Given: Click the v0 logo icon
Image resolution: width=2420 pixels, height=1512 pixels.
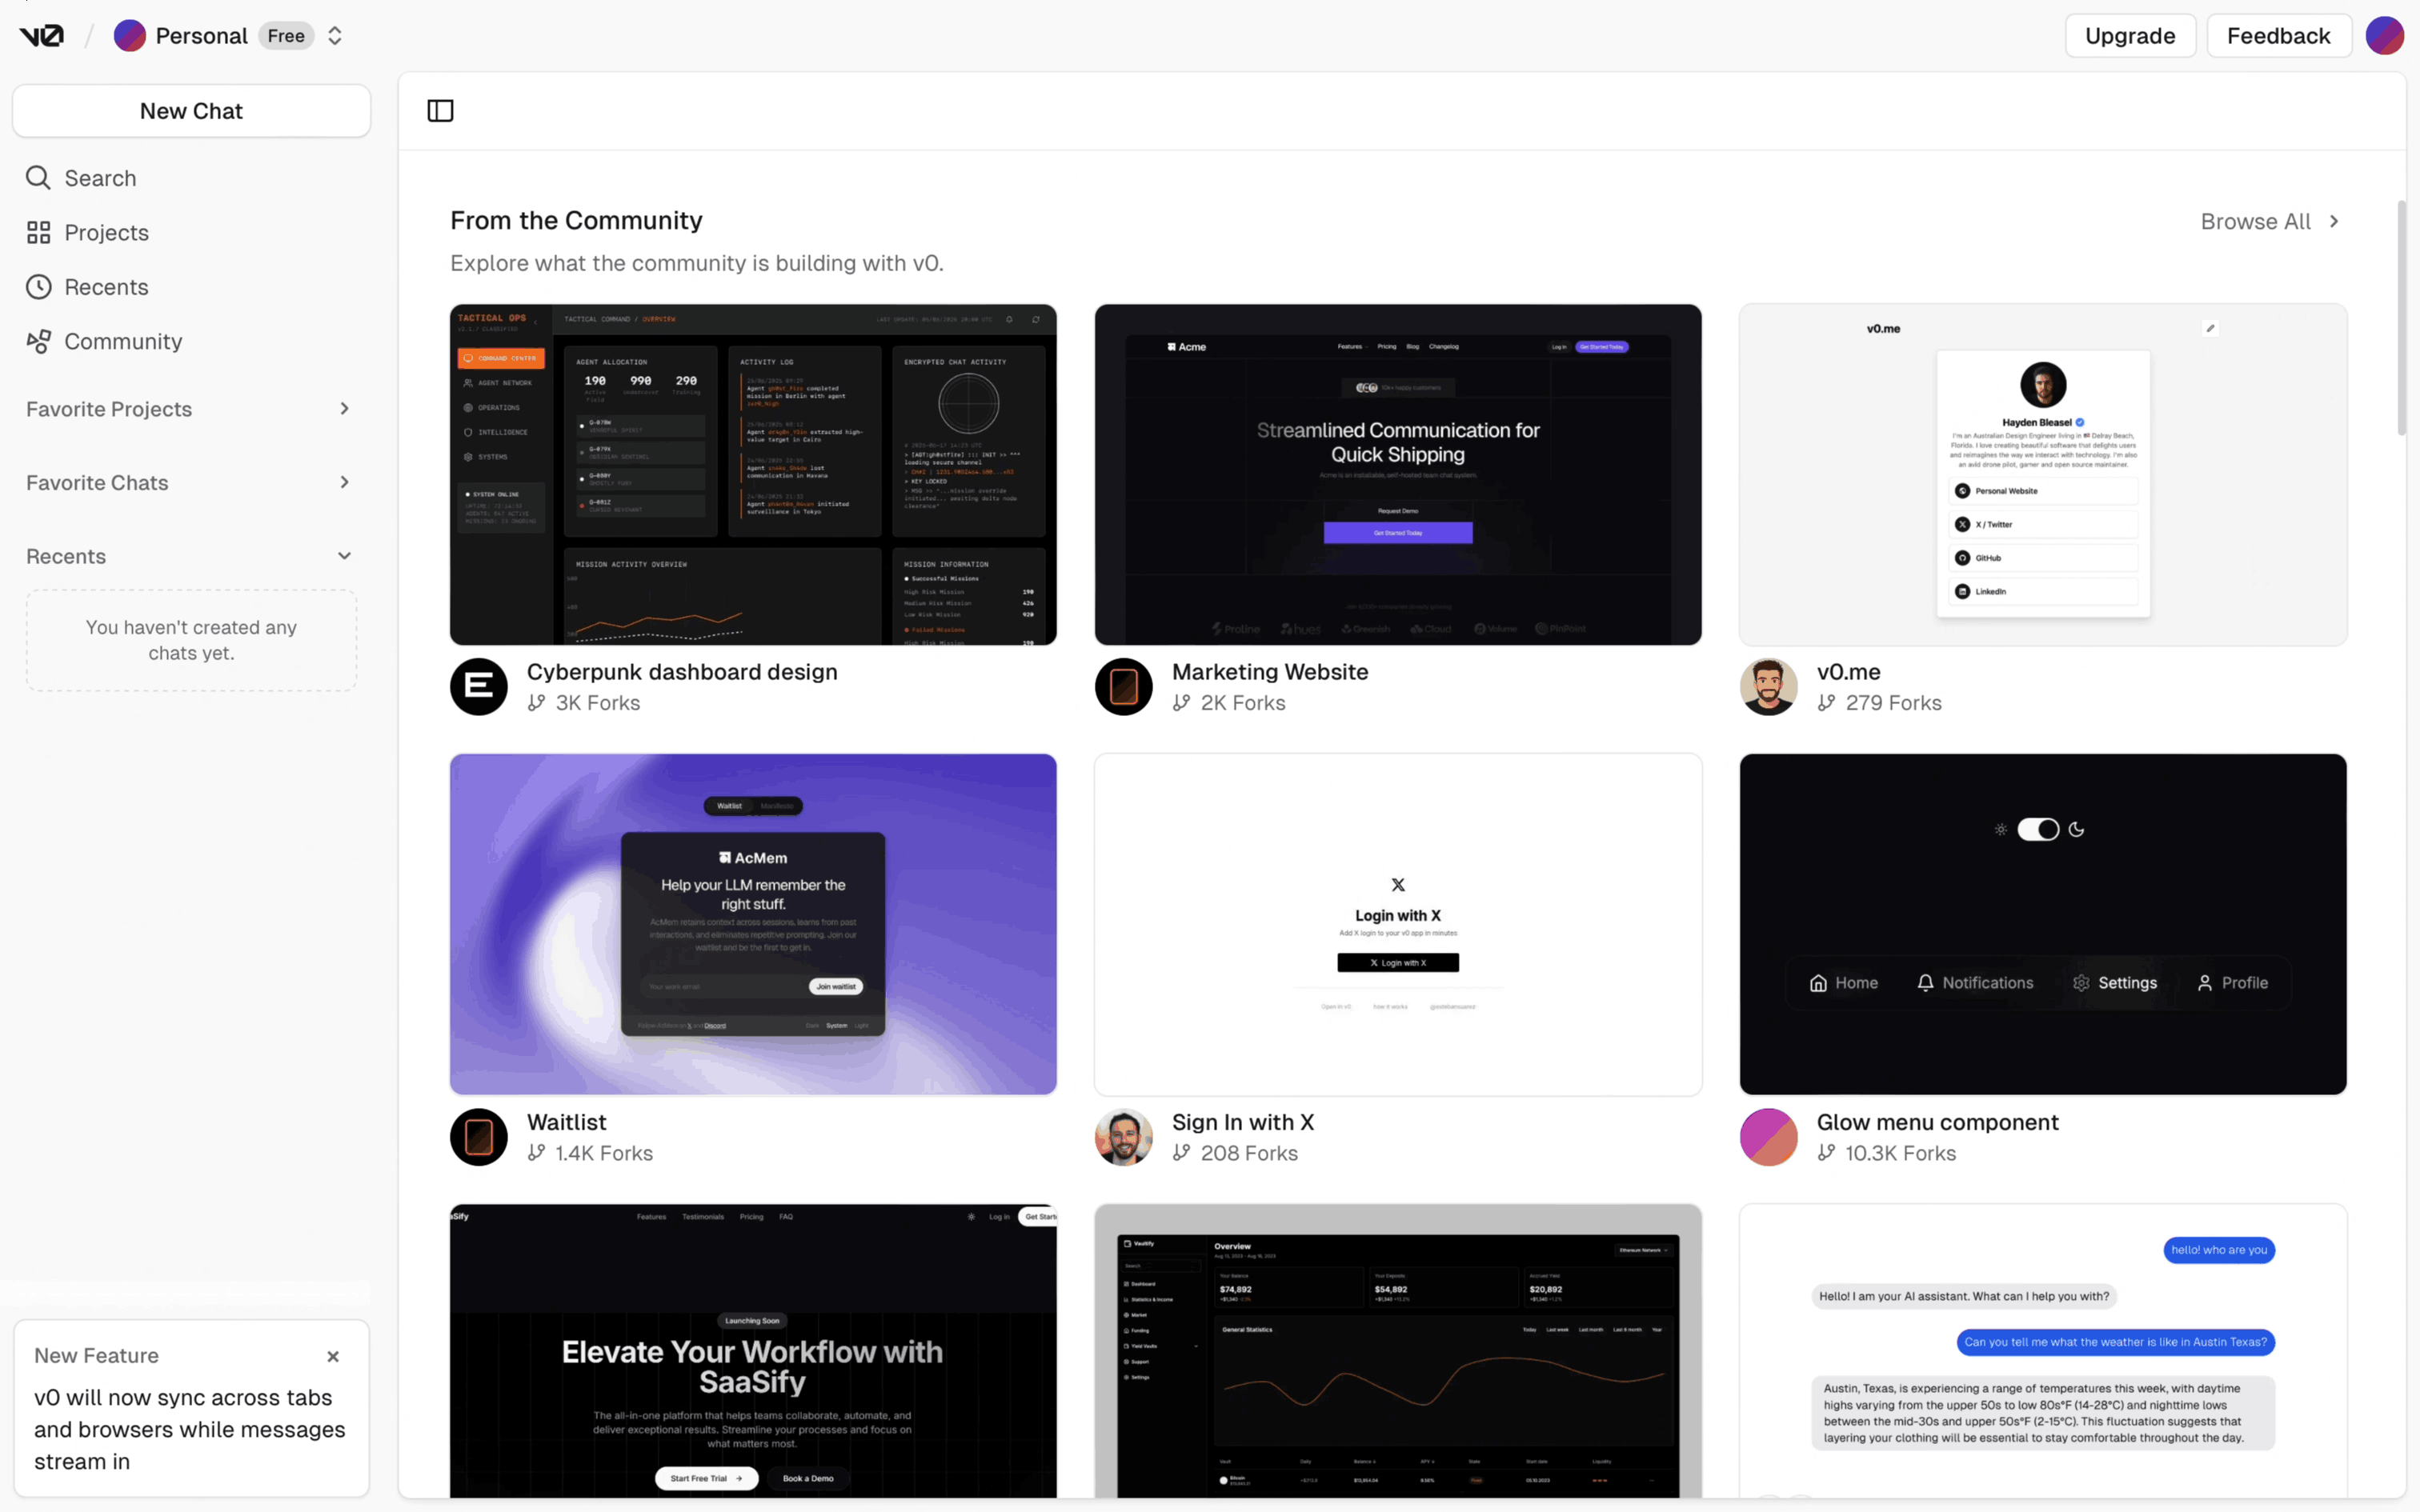Looking at the screenshot, I should pos(41,36).
